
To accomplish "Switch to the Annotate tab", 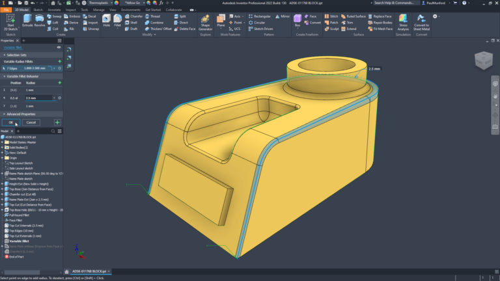I will (54, 10).
